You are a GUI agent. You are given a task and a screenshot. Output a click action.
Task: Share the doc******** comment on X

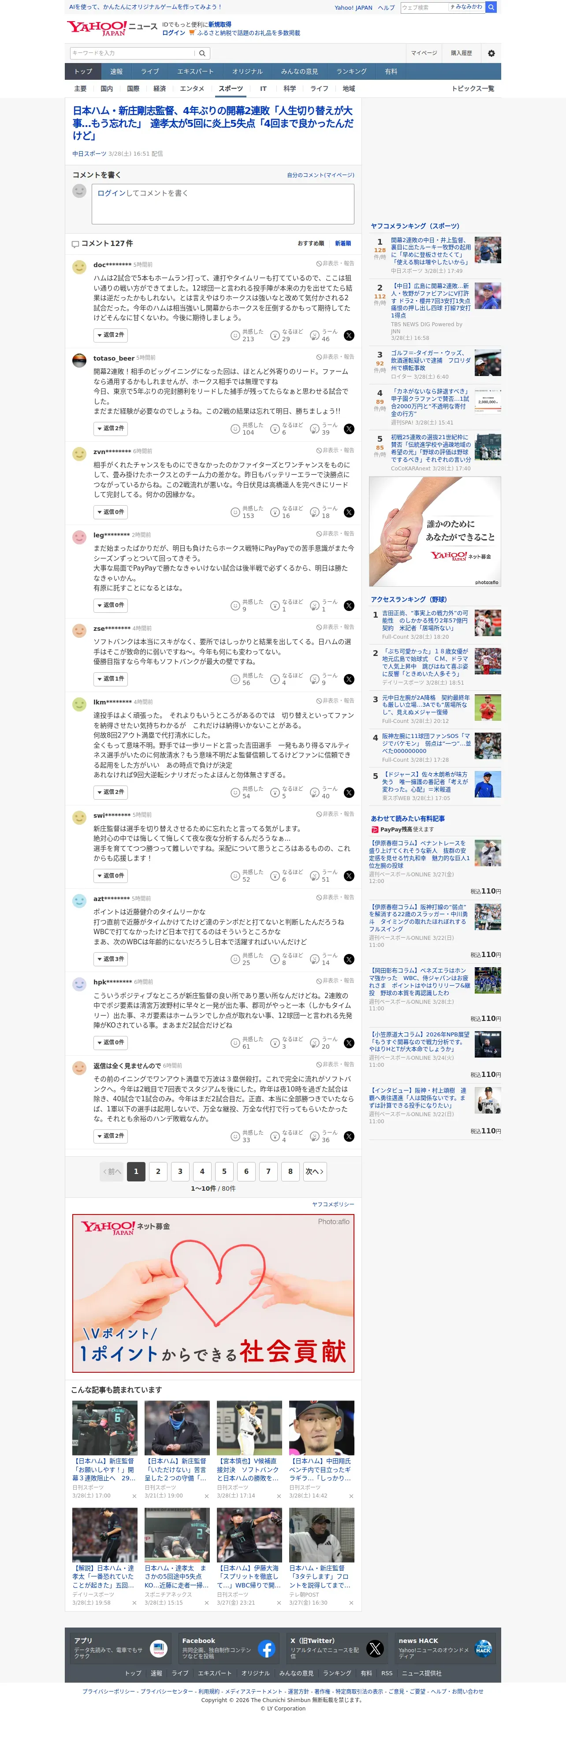(349, 335)
